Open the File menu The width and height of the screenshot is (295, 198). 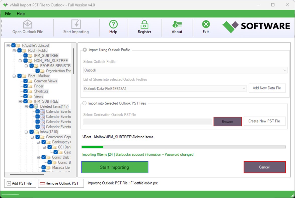coord(8,14)
